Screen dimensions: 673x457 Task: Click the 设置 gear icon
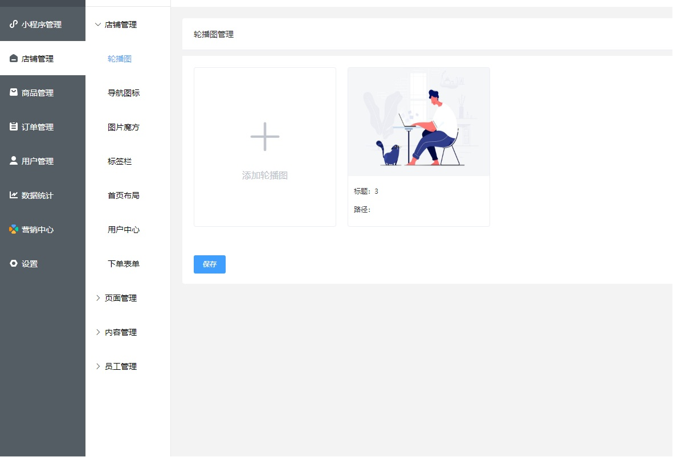click(x=14, y=263)
